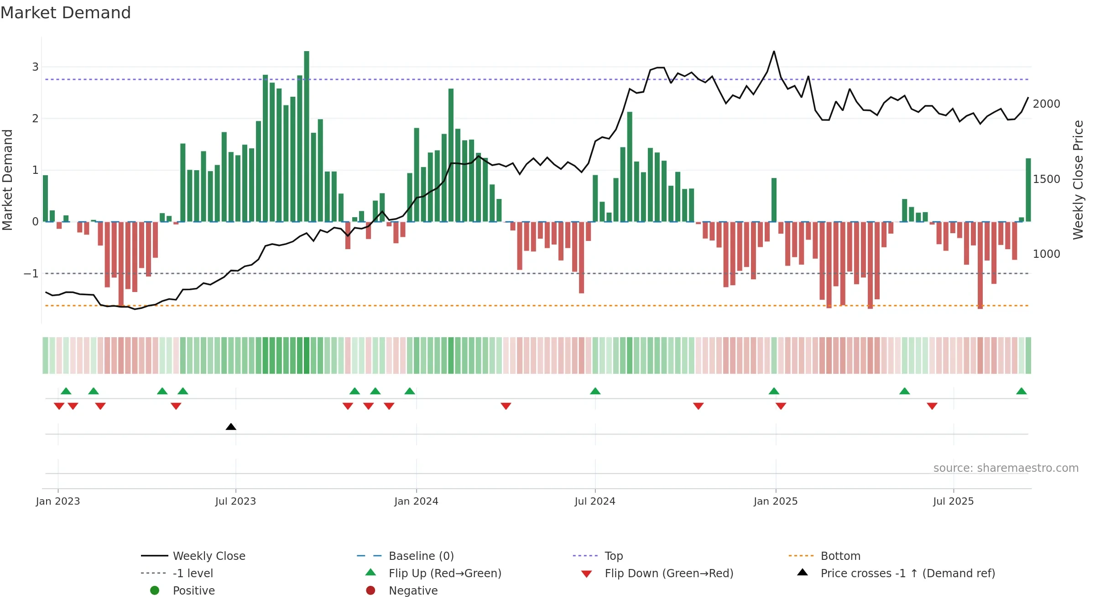Click the 1500 price axis tick
The height and width of the screenshot is (616, 1095).
[x=1047, y=179]
